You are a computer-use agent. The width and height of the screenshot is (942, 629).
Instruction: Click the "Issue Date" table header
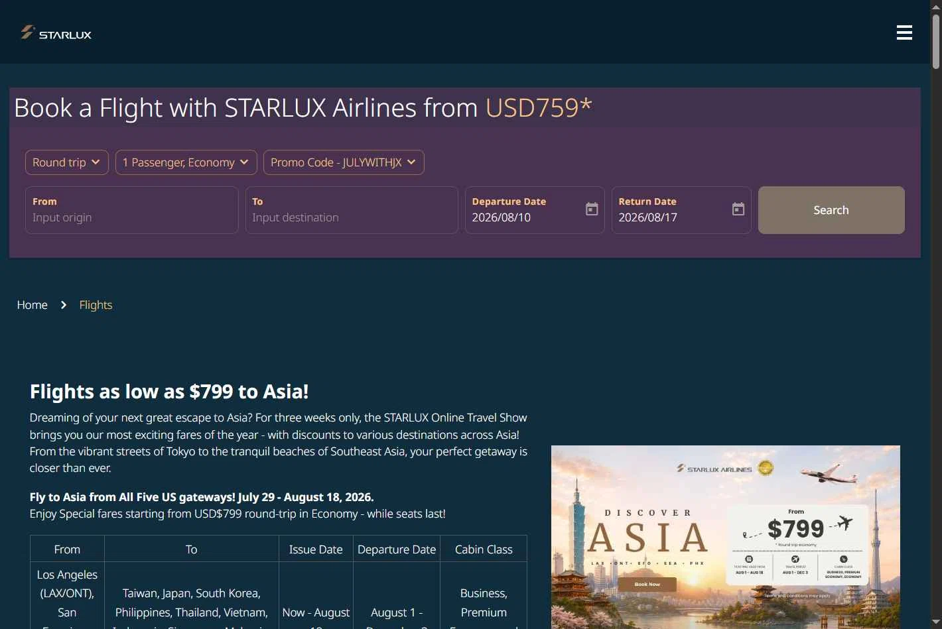pyautogui.click(x=316, y=549)
